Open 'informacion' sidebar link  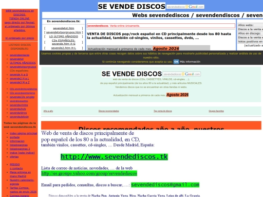17,141
